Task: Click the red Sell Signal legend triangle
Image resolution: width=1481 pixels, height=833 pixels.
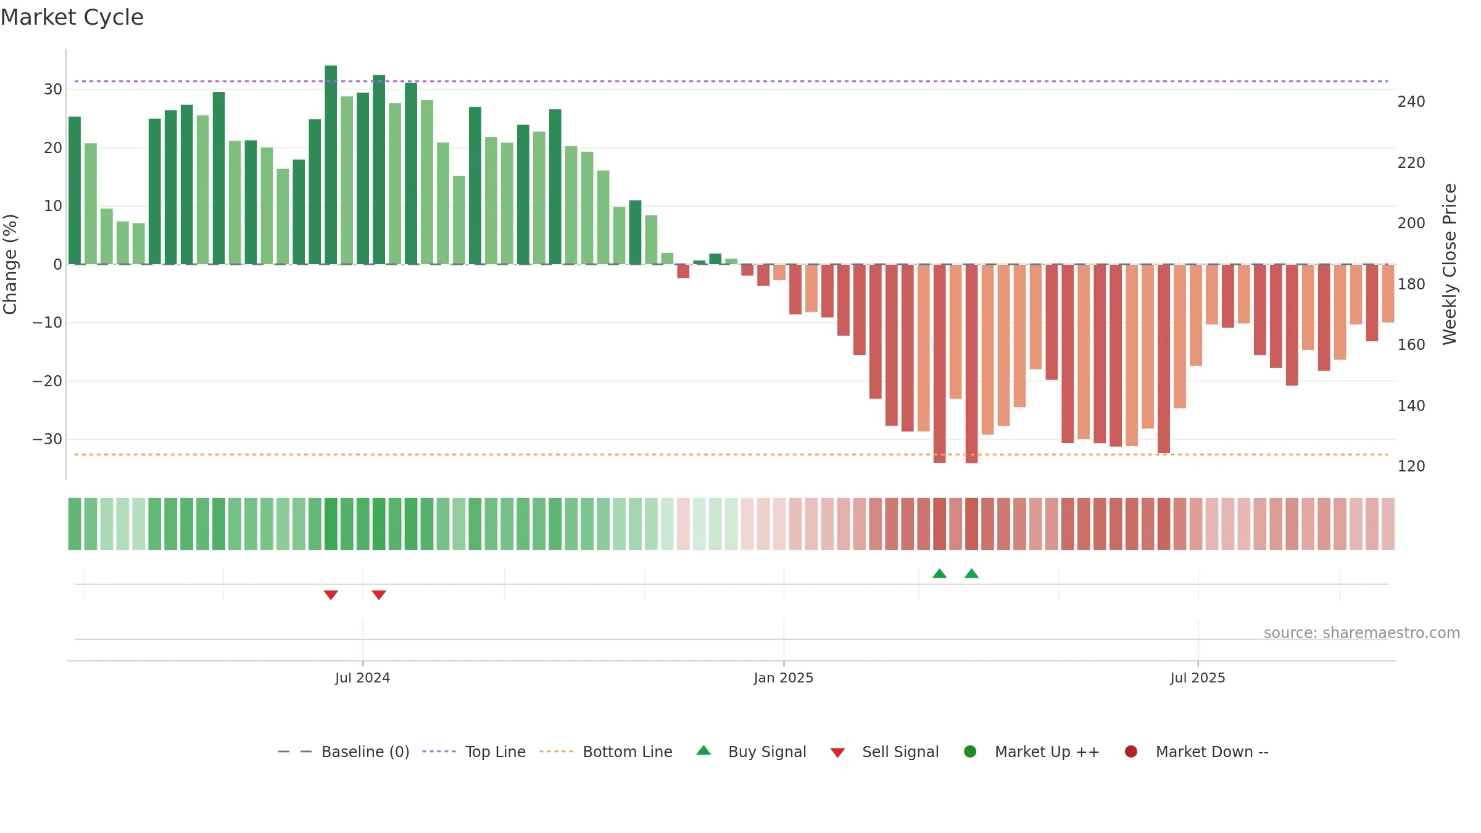Action: tap(837, 753)
